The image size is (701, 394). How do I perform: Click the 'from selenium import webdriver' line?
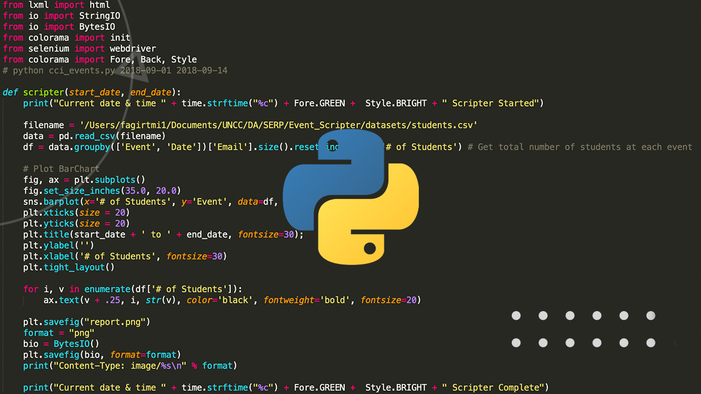coord(79,48)
